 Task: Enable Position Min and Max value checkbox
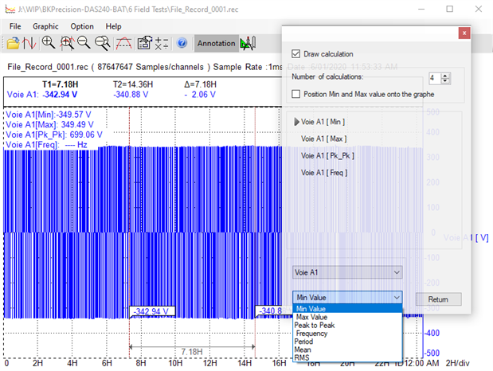[x=296, y=94]
